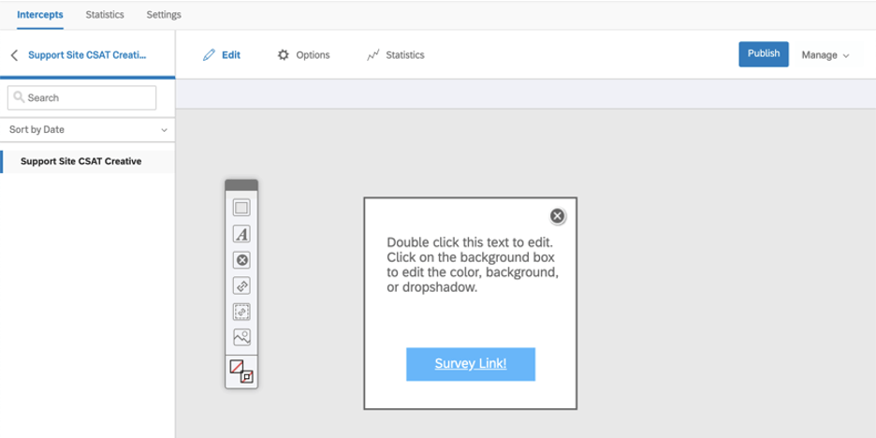
Task: Click the pencil Edit icon
Action: (x=209, y=54)
